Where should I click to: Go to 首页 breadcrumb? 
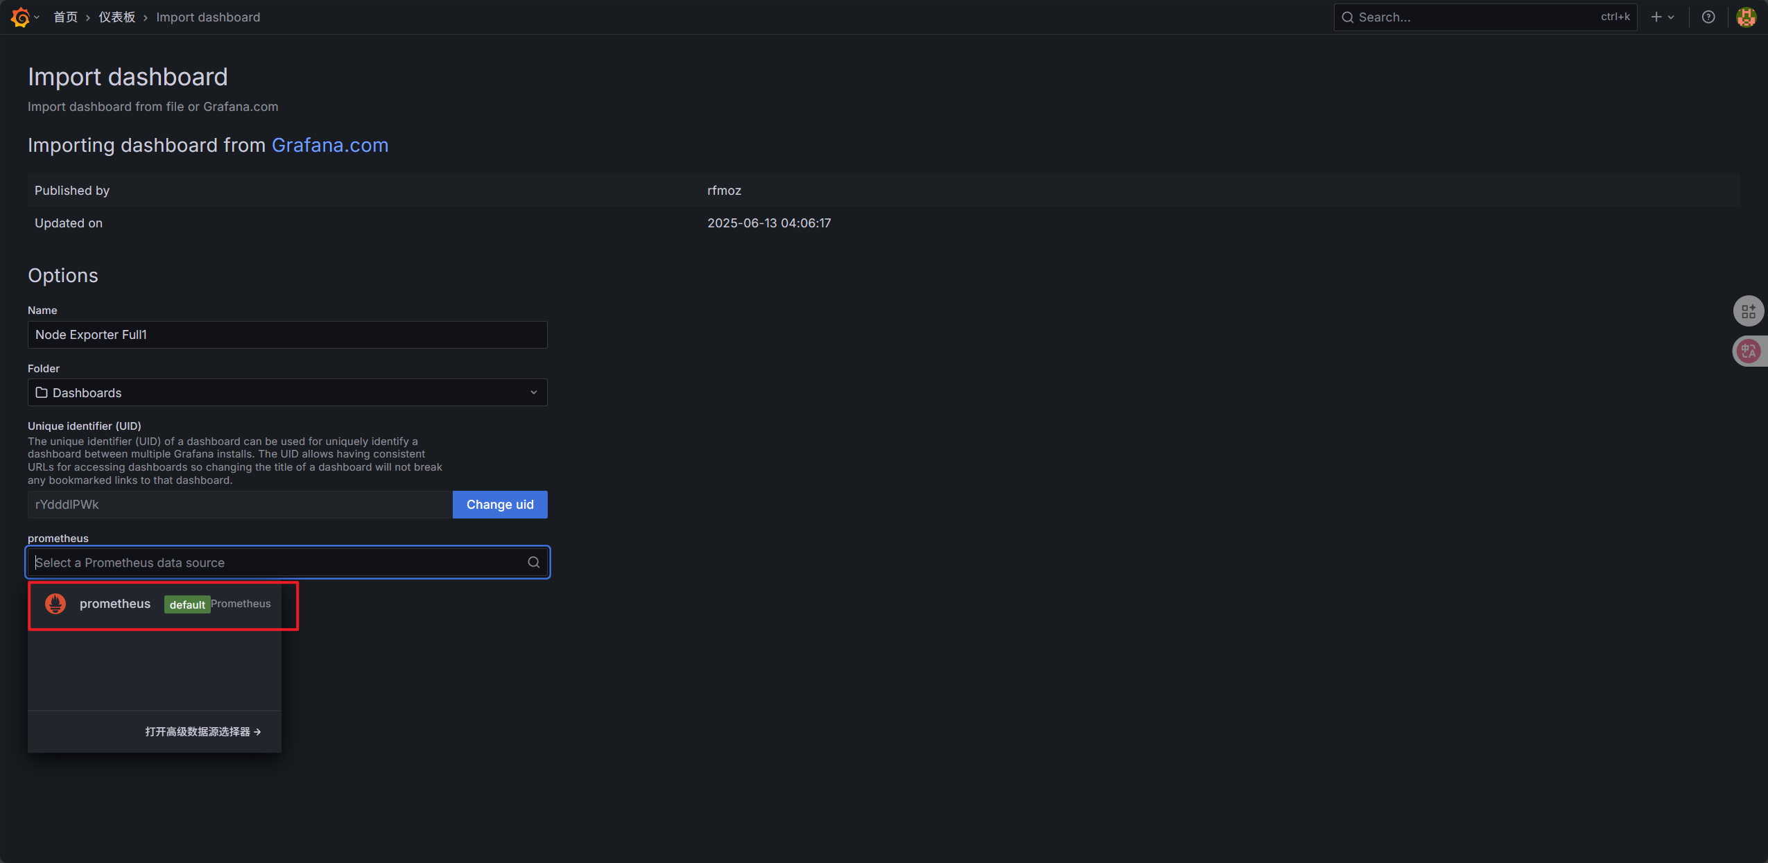pyautogui.click(x=65, y=17)
